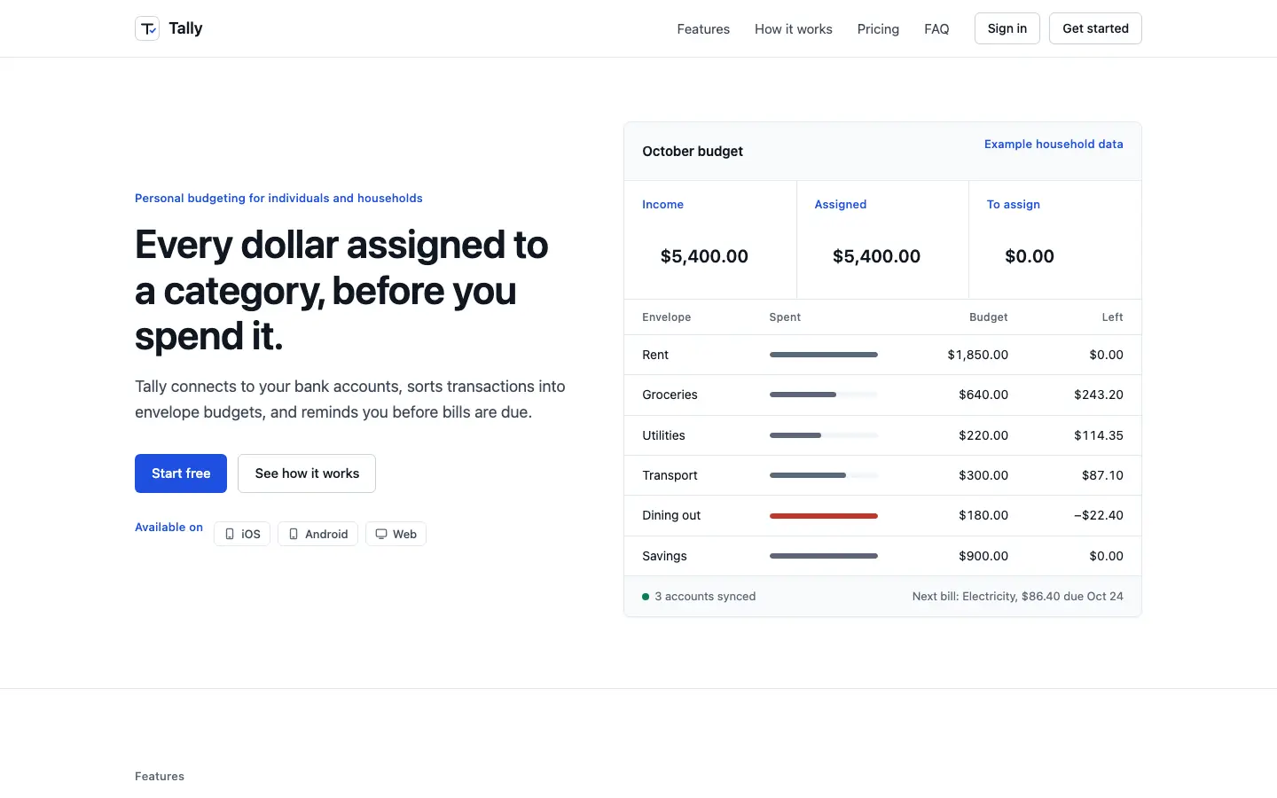Open the FAQ nav item

click(x=936, y=29)
